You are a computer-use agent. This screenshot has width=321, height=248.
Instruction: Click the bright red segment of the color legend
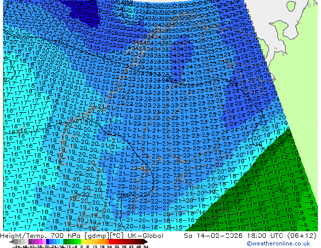click(x=110, y=241)
